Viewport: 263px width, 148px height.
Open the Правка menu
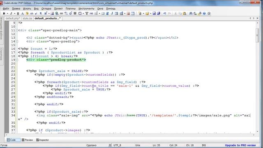(16, 9)
